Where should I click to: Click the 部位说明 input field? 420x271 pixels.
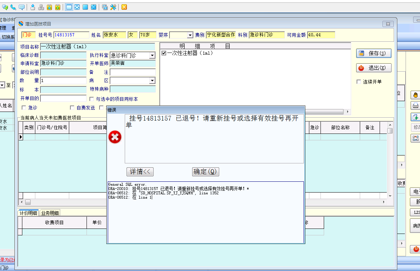coord(63,72)
